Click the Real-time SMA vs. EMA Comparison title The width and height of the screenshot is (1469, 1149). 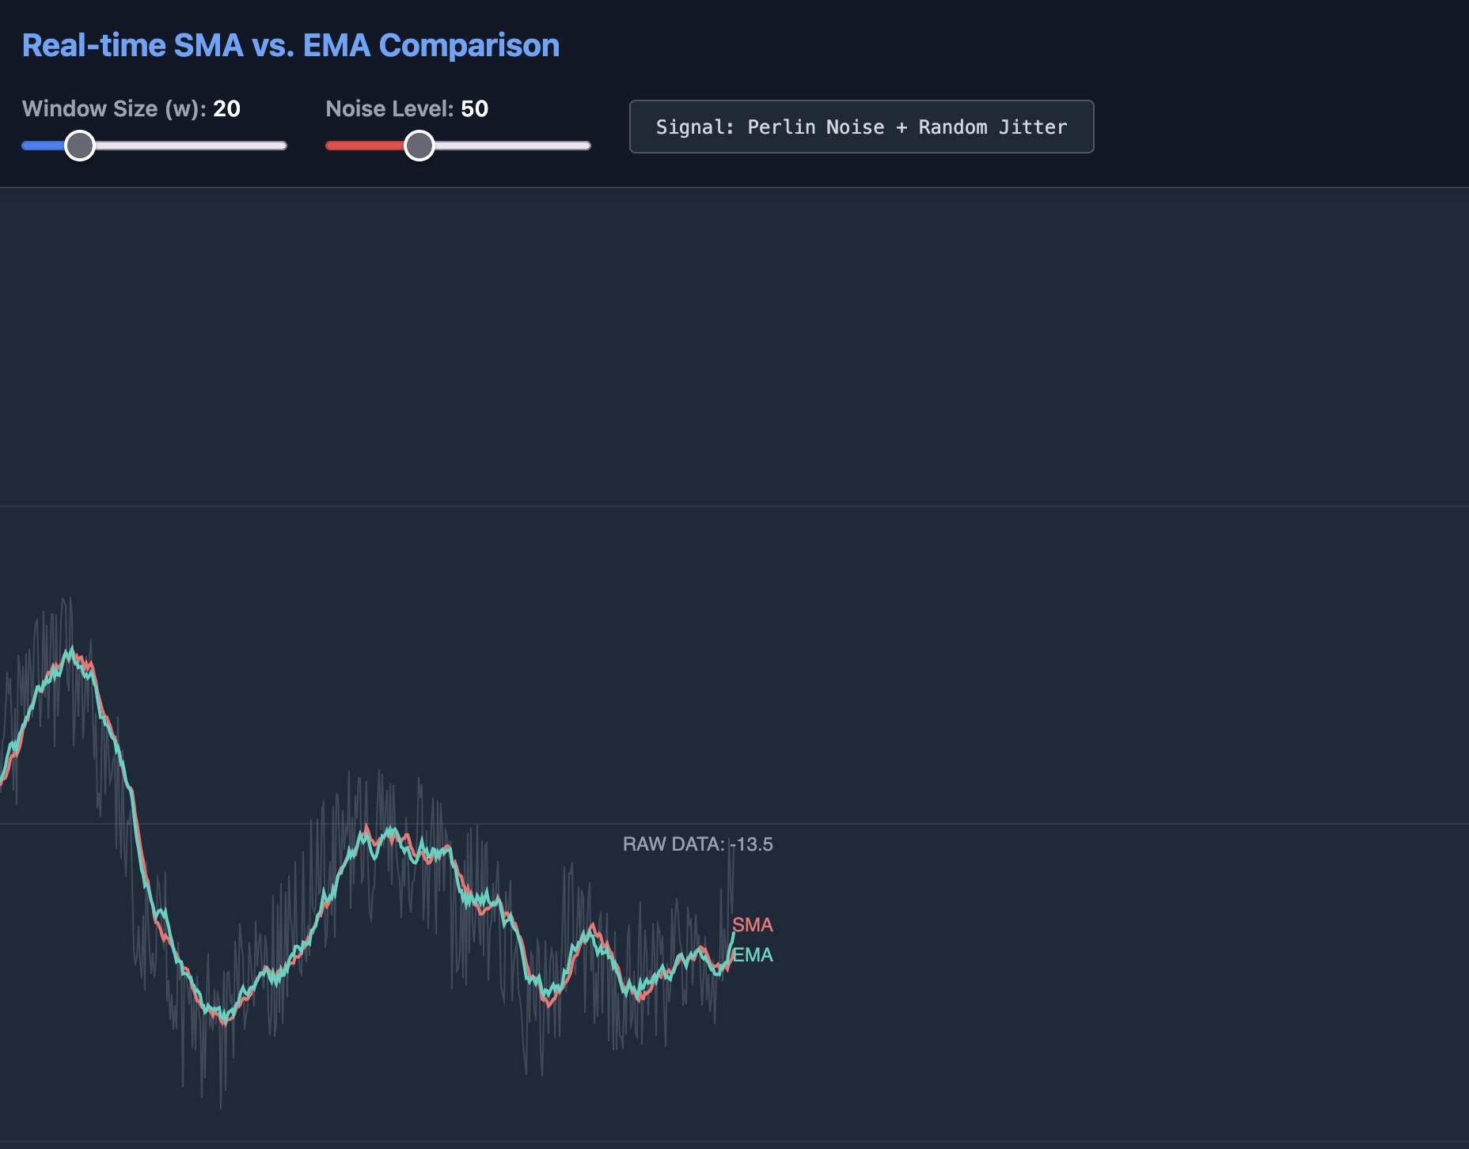point(290,46)
